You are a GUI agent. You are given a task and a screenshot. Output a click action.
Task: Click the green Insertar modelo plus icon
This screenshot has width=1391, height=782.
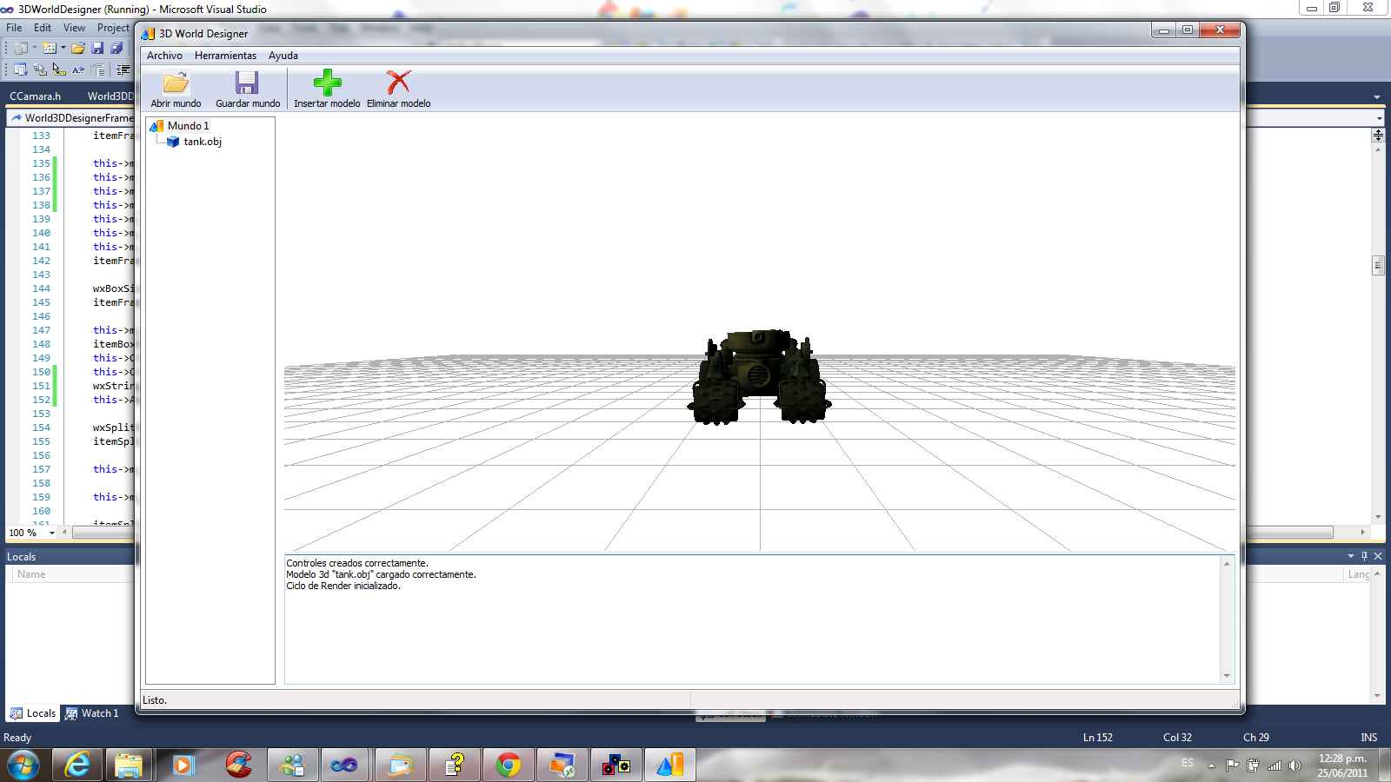tap(327, 83)
